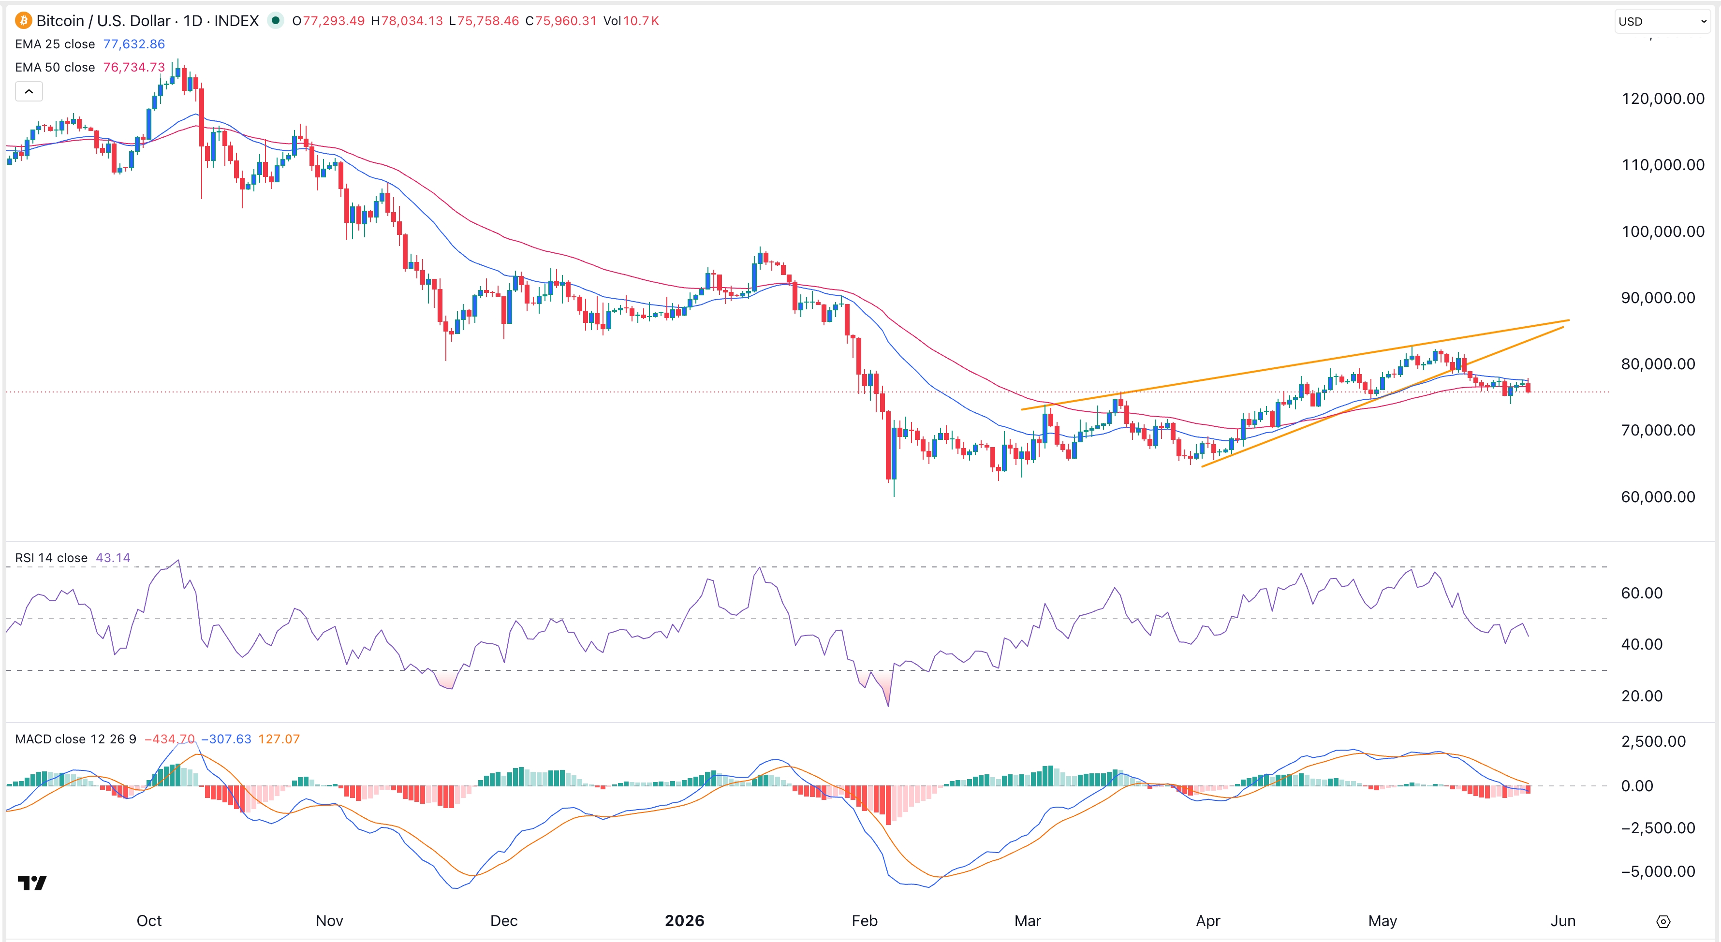Click the 90,000.00 price axis label
Screen dimensions: 1721x942
[1658, 298]
